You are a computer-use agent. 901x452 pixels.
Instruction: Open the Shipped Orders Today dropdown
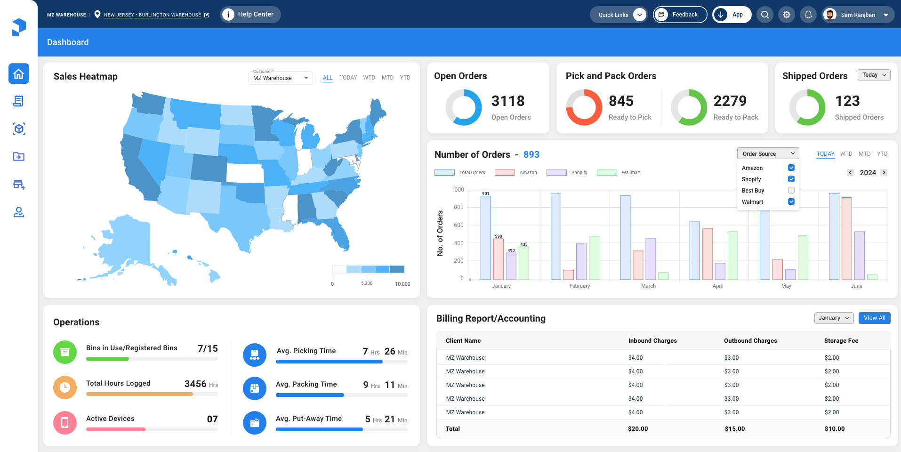(874, 75)
